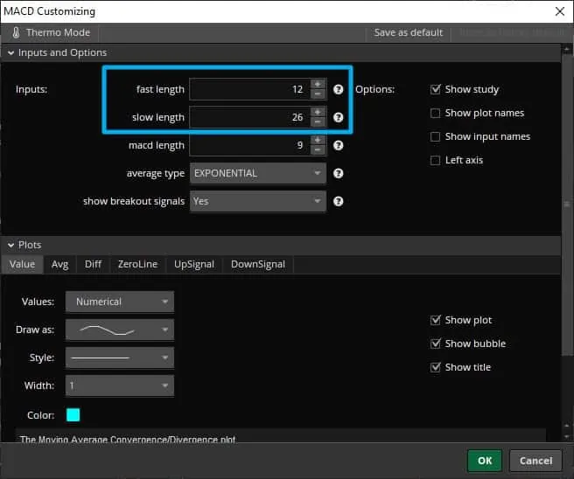574x479 pixels.
Task: Click the macd length value field
Action: coord(250,145)
